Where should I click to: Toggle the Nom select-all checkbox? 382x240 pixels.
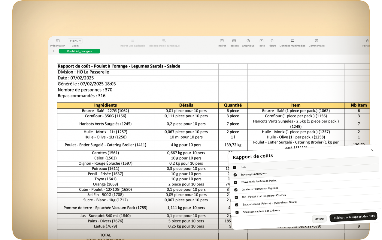pyautogui.click(x=235, y=167)
